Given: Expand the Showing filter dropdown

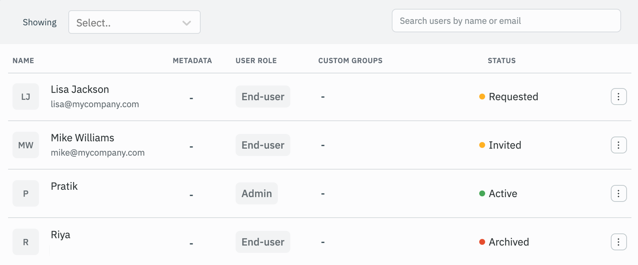Looking at the screenshot, I should coord(134,22).
